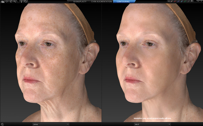Image resolution: width=203 pixels, height=126 pixels.
Task: Pick the light blue brush stroke swatch
Action: 182,1
